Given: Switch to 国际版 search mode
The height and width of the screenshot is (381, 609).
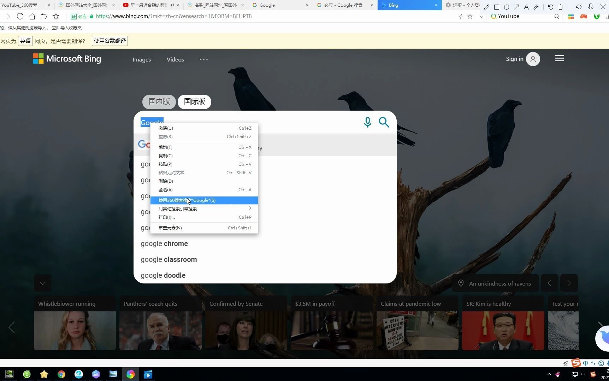Looking at the screenshot, I should (x=195, y=102).
